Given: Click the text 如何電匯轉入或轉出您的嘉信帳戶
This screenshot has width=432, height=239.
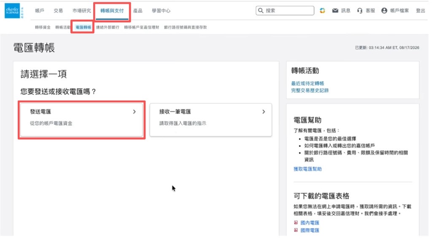Looking at the screenshot, I should click(340, 146).
